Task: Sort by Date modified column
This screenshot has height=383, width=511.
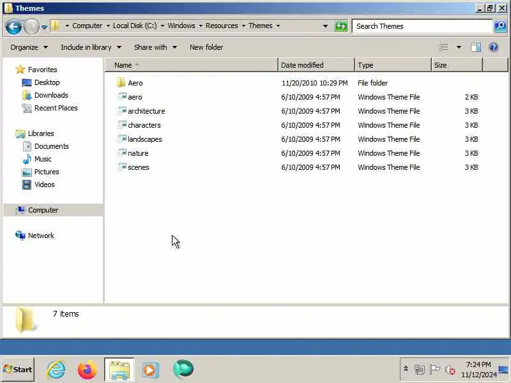Action: pos(316,65)
